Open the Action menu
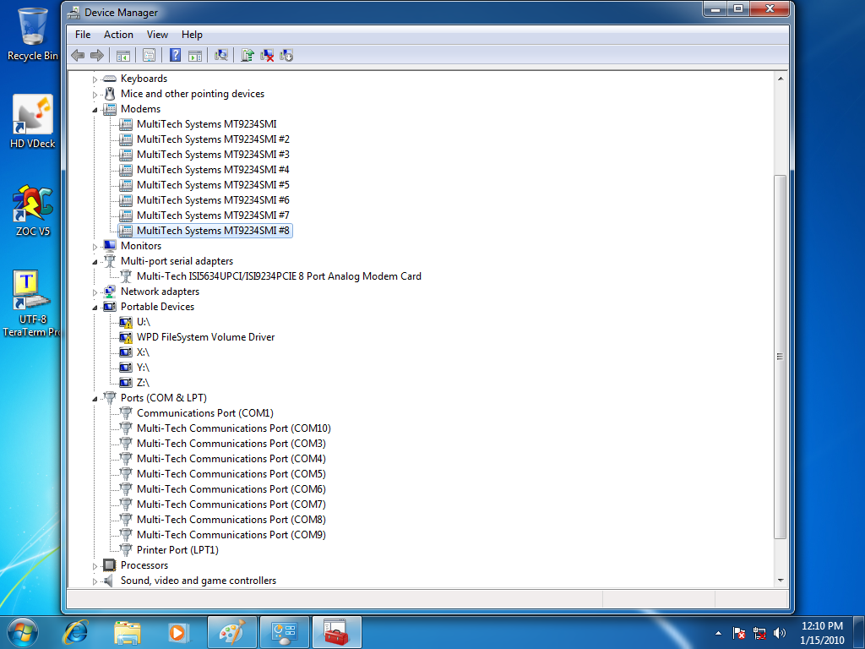 118,35
